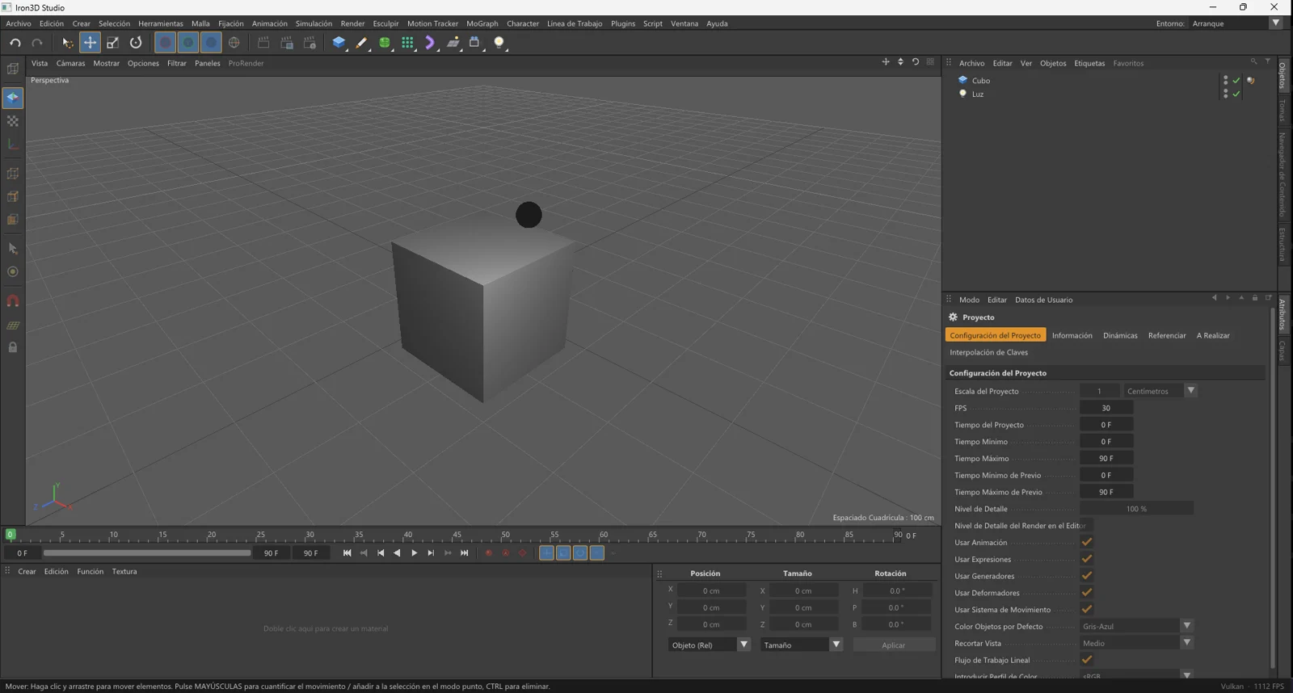Open the light object tool (bulb icon)
Image resolution: width=1293 pixels, height=693 pixels.
pyautogui.click(x=499, y=43)
